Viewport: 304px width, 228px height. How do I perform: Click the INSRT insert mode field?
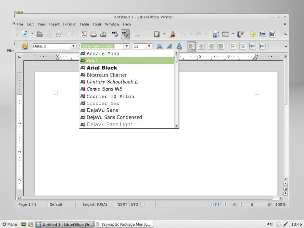click(x=122, y=204)
